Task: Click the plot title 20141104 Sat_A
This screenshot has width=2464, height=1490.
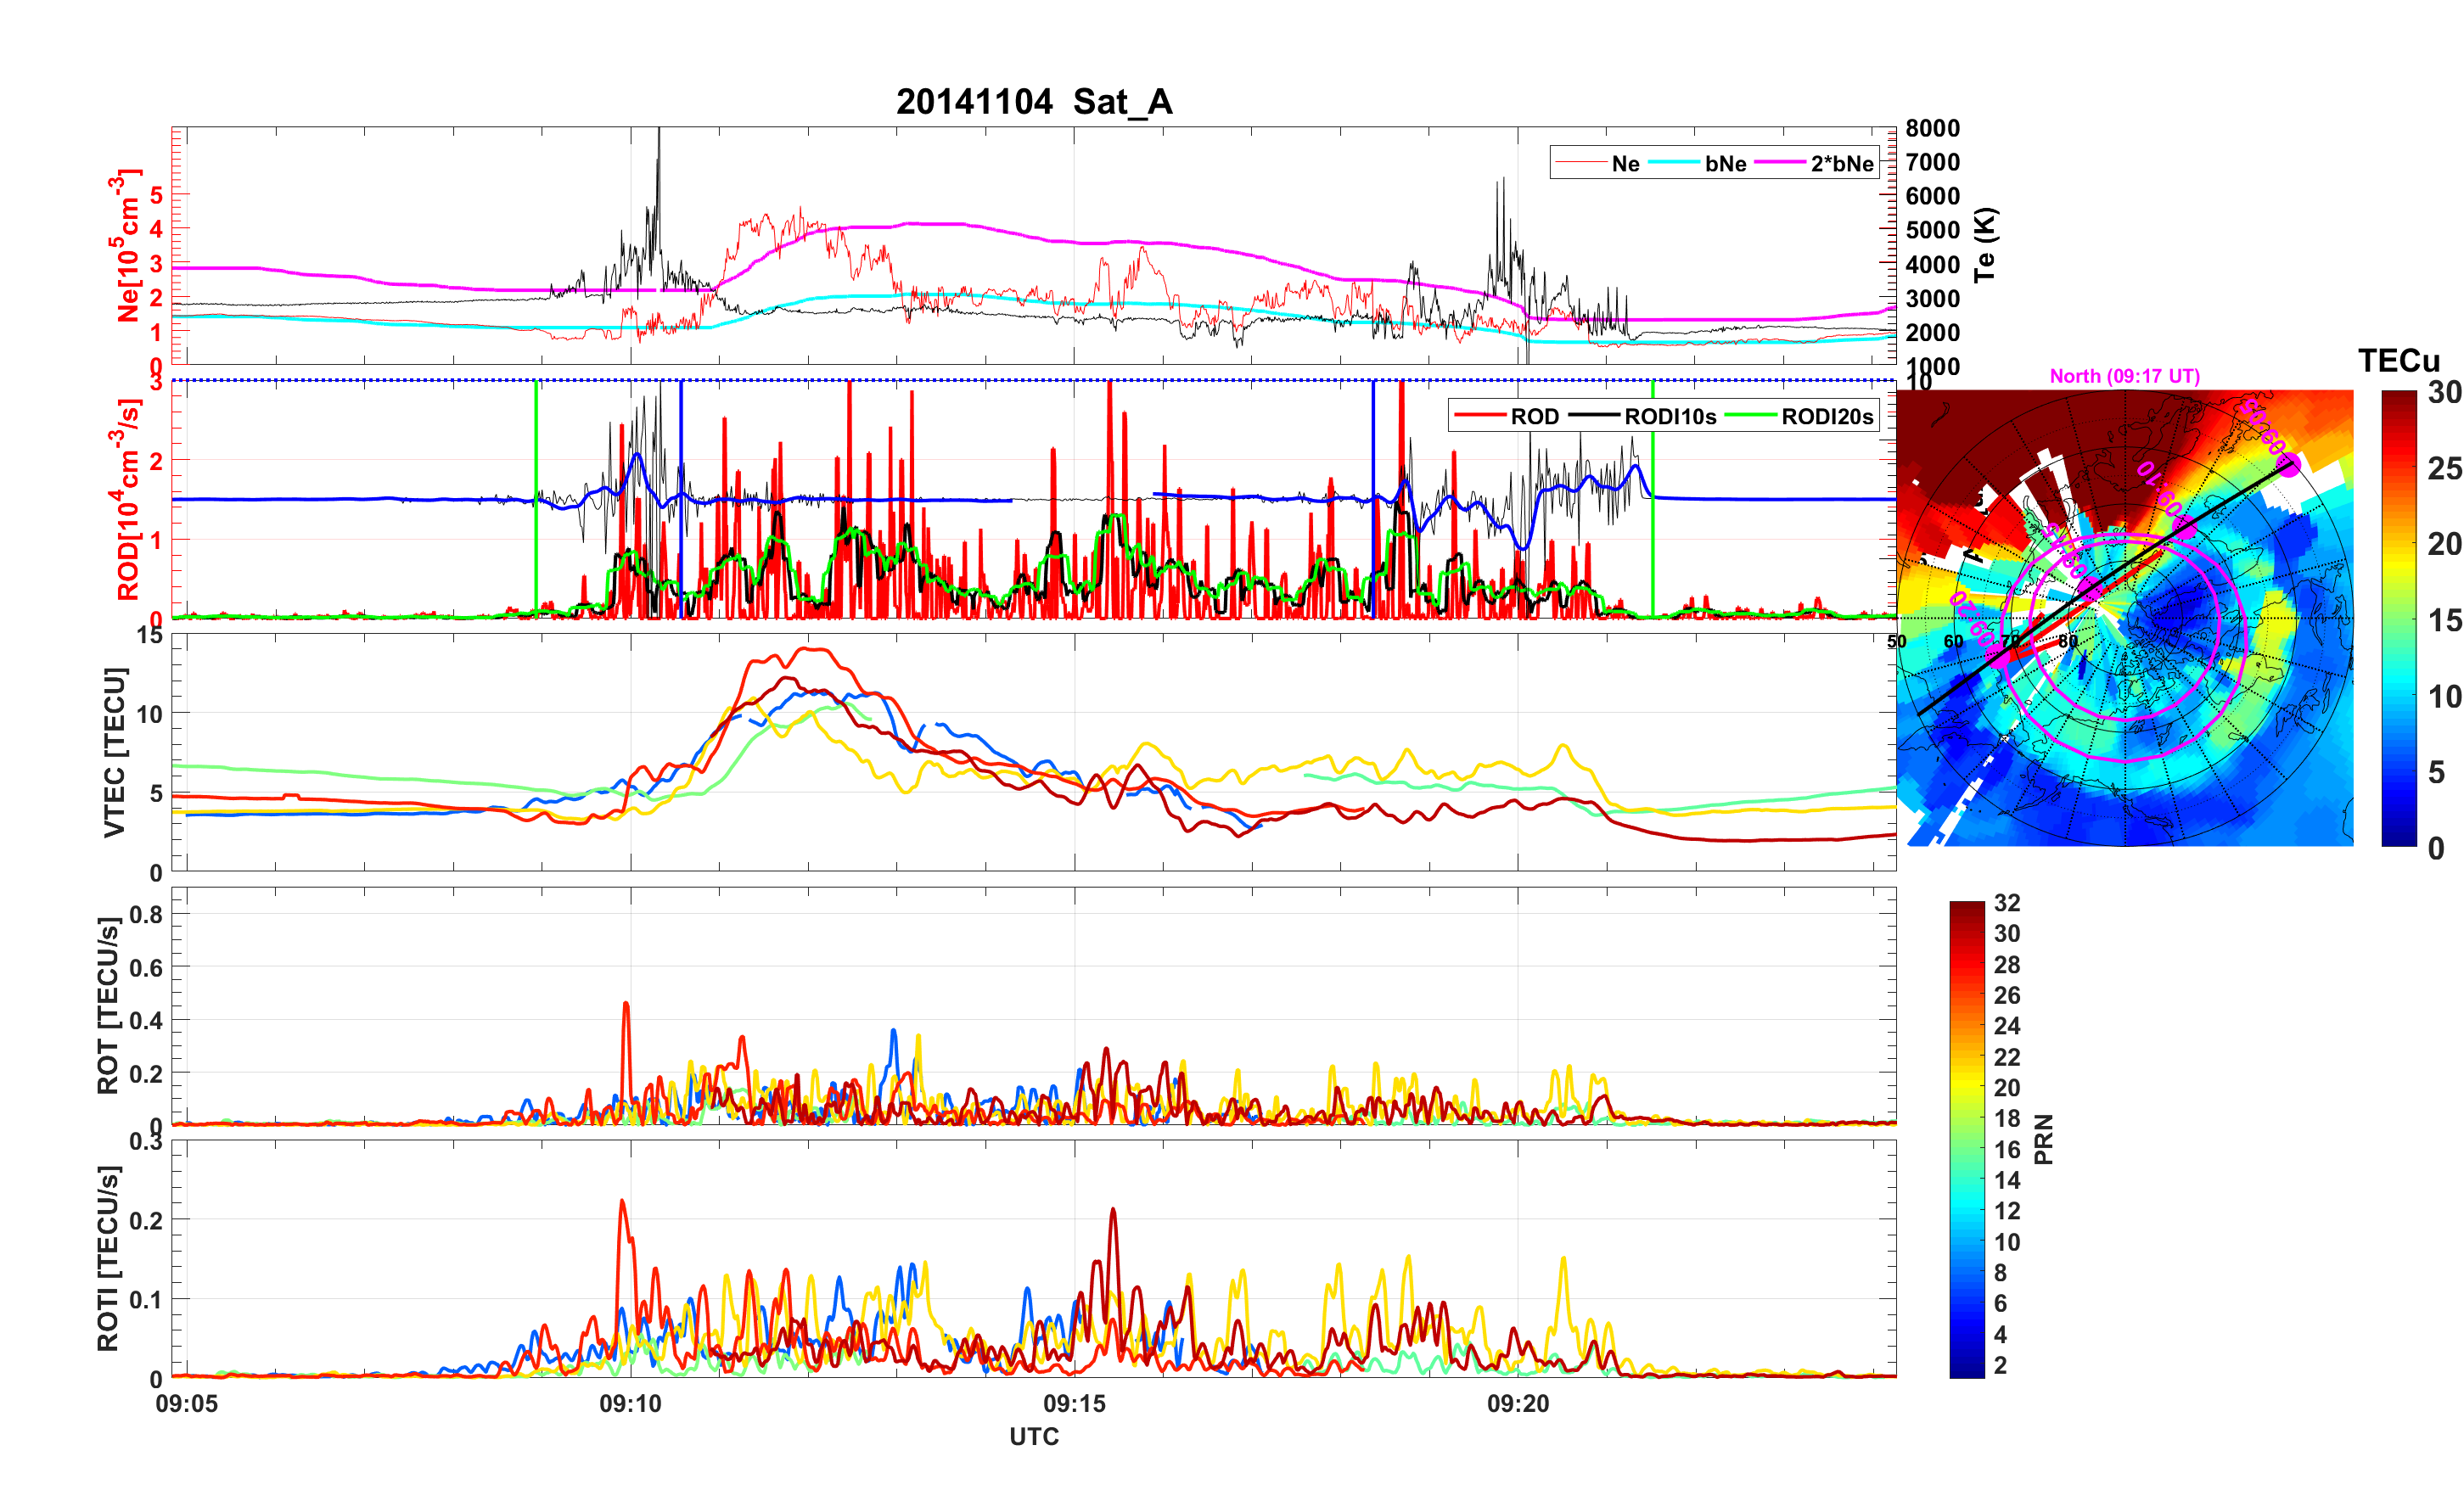Action: pyautogui.click(x=1033, y=102)
